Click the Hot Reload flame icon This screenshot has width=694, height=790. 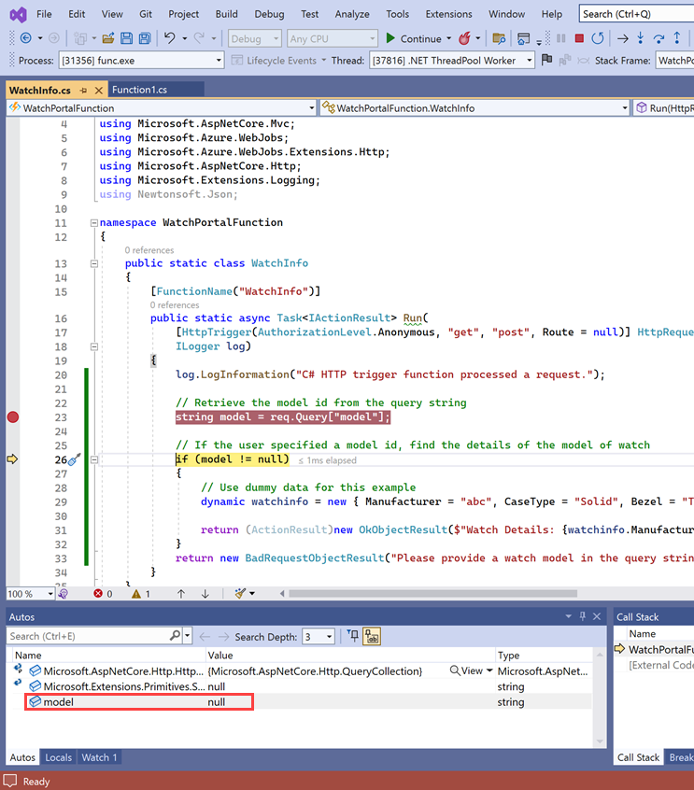click(464, 38)
